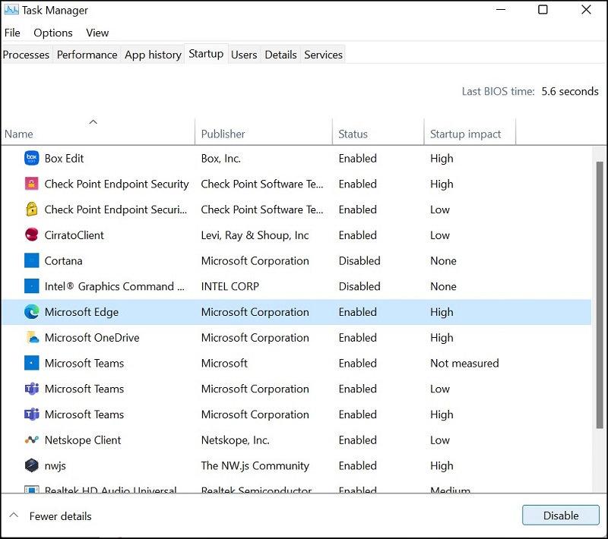
Task: Click the "Enabled" status in the Microsoft OneDrive row
Action: (357, 338)
